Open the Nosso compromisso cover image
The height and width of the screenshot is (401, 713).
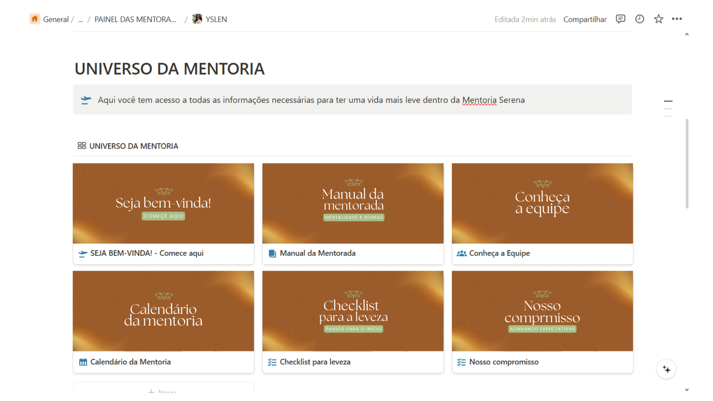point(542,311)
